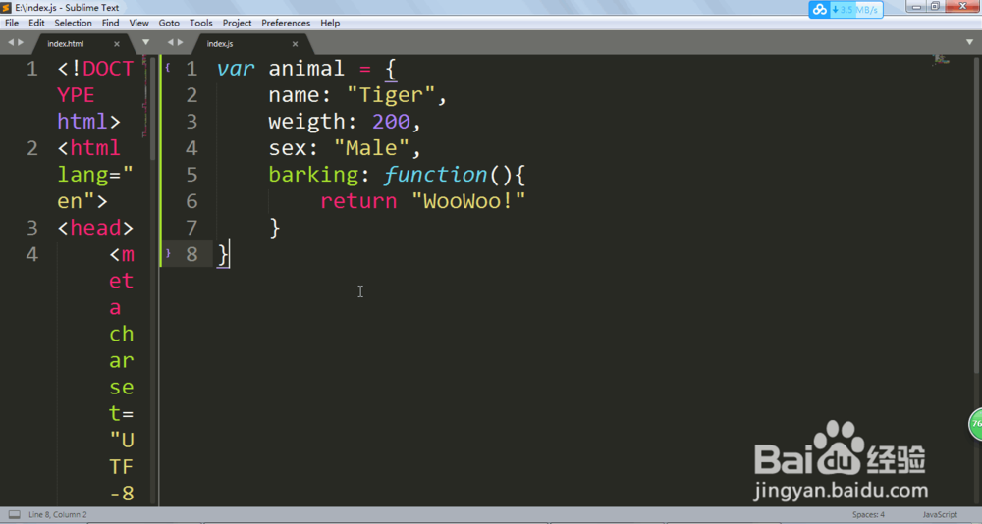
Task: Open the Tools menu
Action: pyautogui.click(x=201, y=23)
